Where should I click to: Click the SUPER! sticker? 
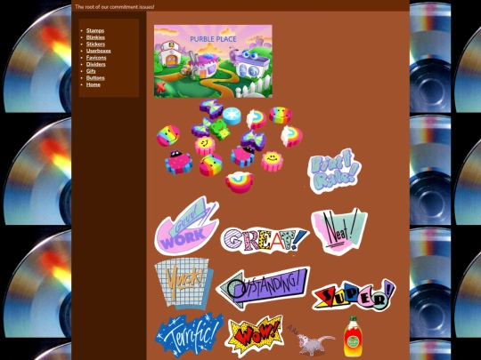click(354, 295)
